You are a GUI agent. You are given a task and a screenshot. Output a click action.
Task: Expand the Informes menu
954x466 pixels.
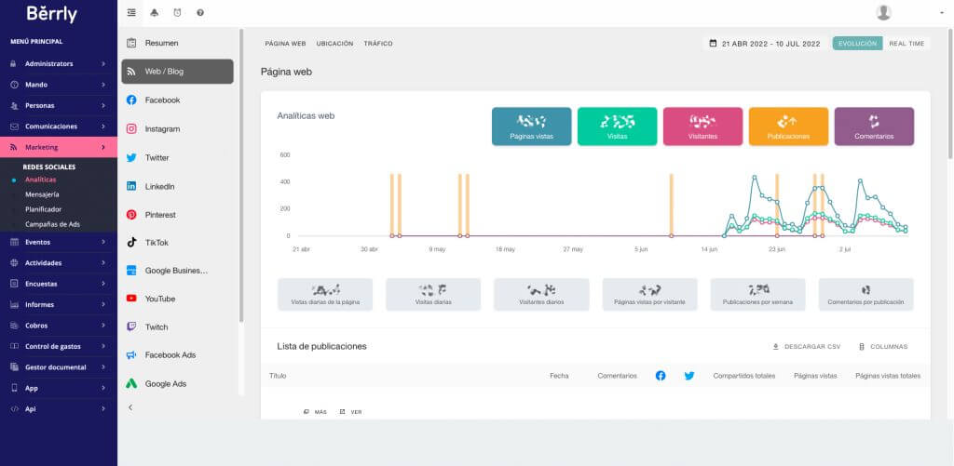pyautogui.click(x=59, y=304)
